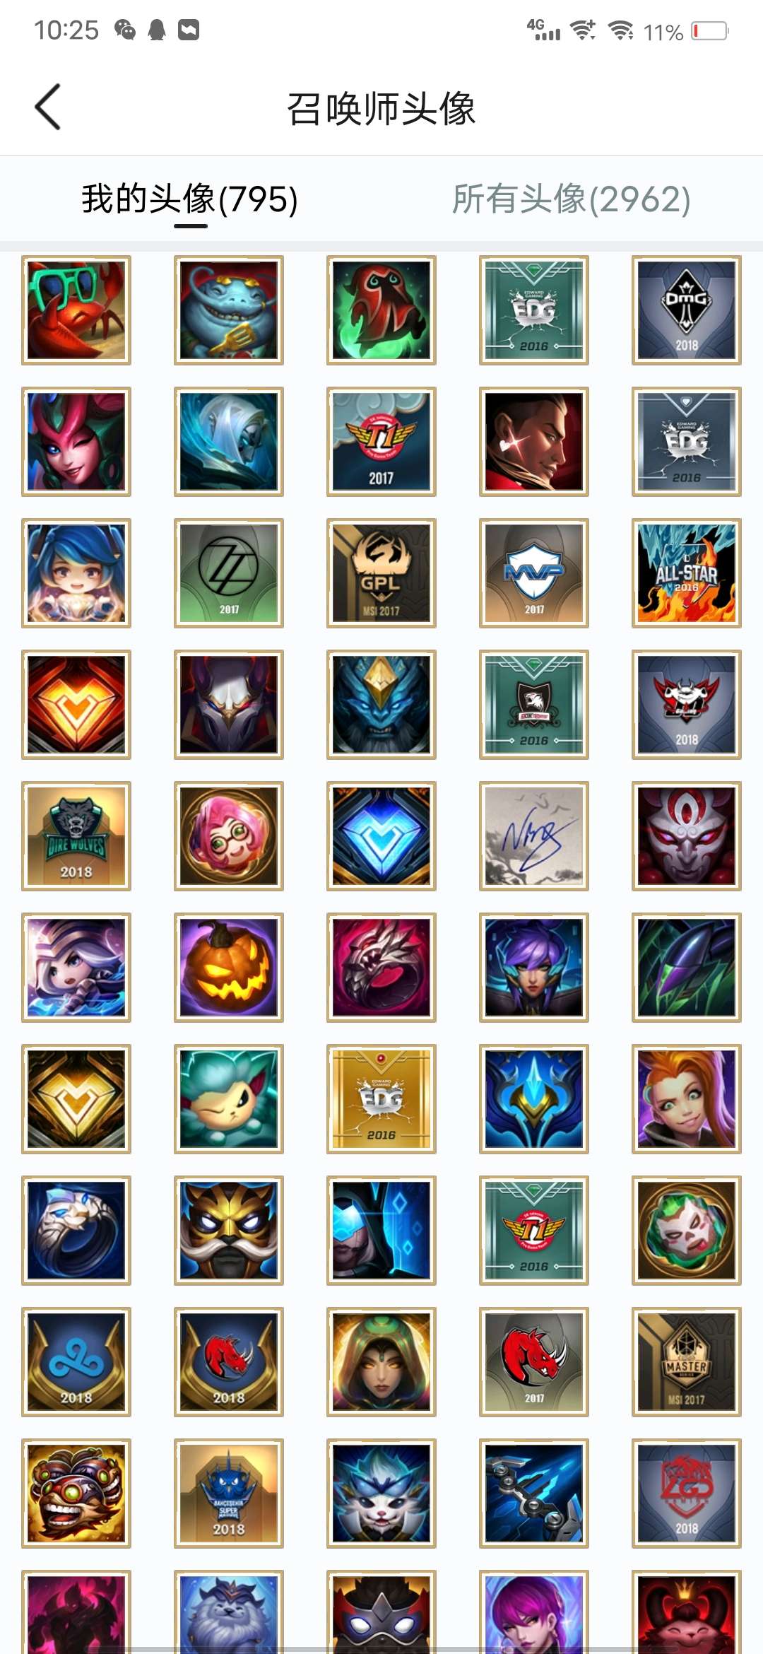Select the DMG 2018 team icon

[x=687, y=310]
